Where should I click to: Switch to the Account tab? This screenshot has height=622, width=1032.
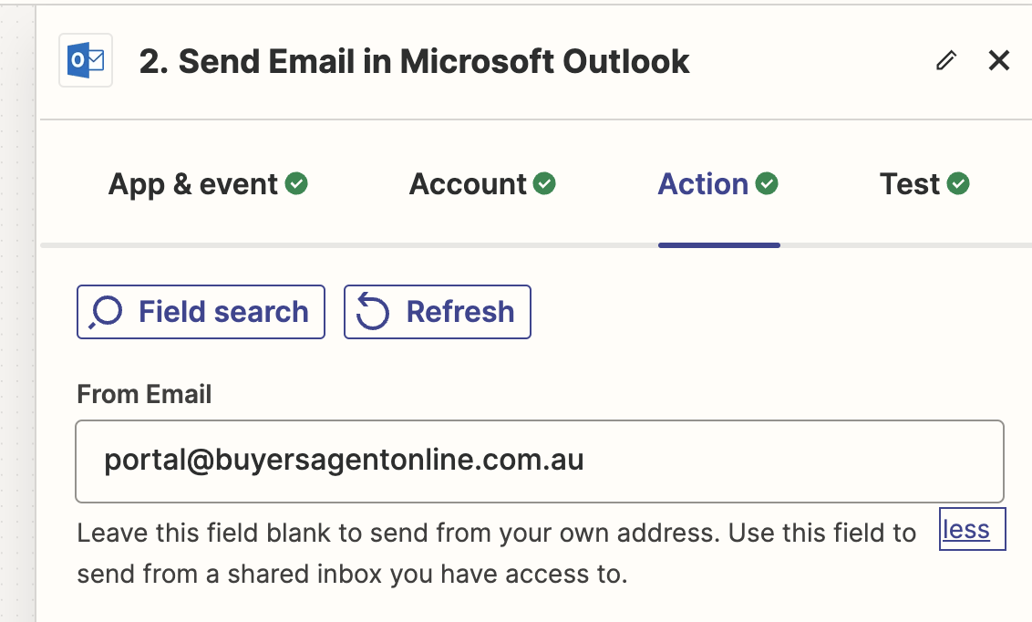[482, 183]
